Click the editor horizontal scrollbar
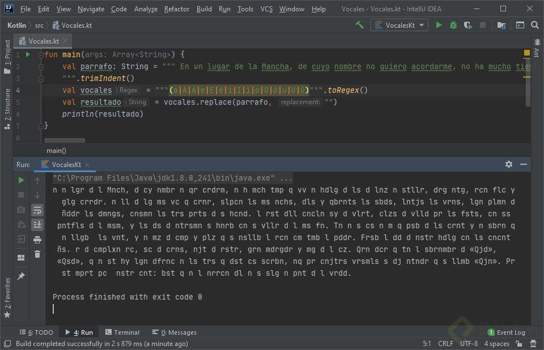The height and width of the screenshot is (350, 544). tap(65, 140)
